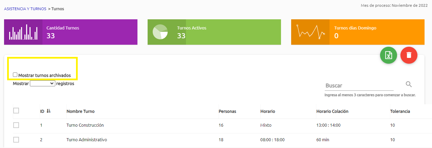Click the green Excel export icon
432x148 pixels.
point(388,55)
